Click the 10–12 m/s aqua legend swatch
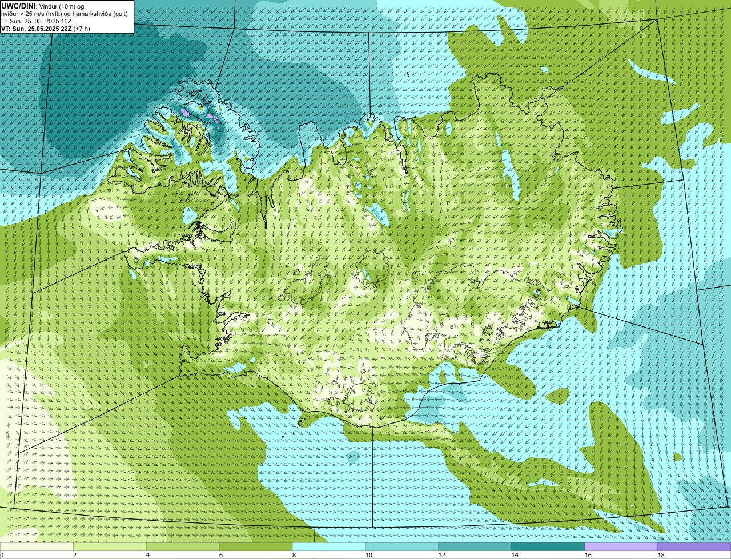Viewport: 731px width, 559px height. pos(402,546)
